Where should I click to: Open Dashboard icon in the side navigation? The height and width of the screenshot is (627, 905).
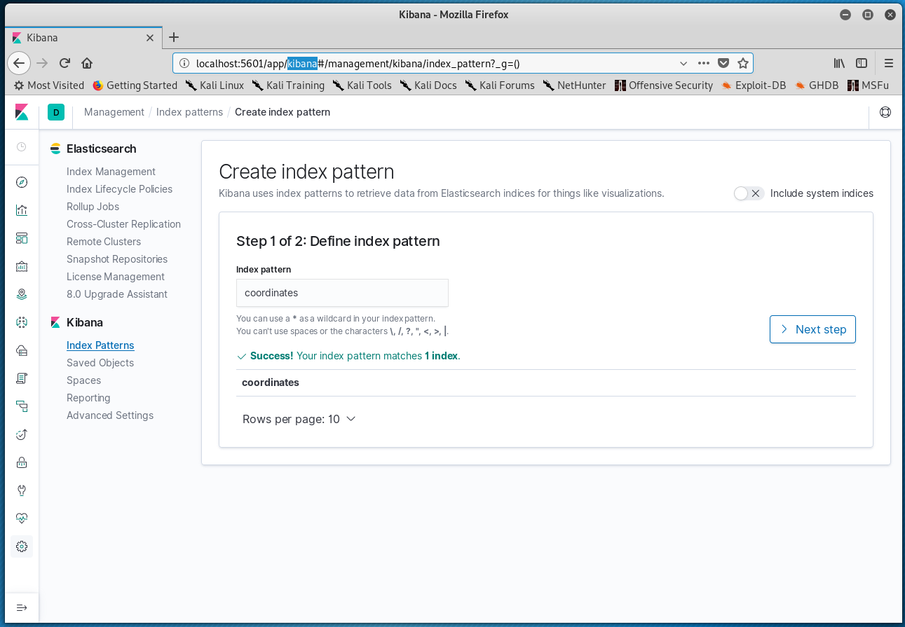point(22,238)
